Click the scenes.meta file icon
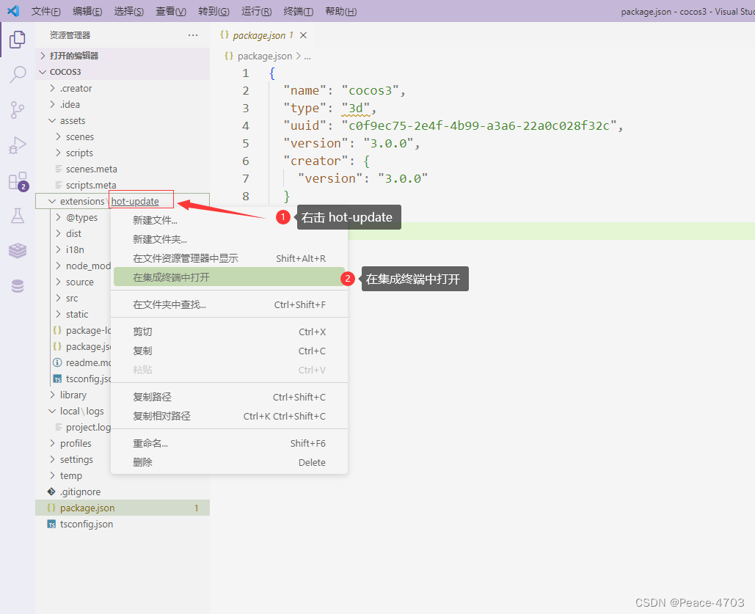 (58, 169)
